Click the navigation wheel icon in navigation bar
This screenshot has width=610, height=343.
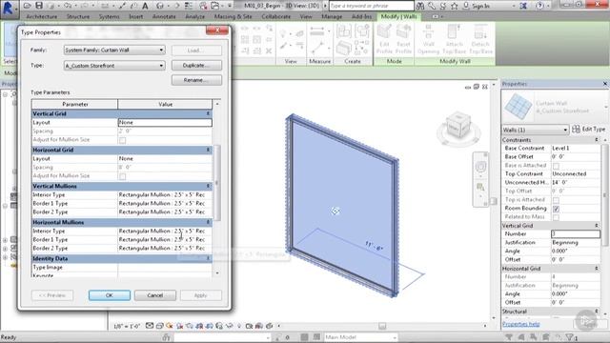pyautogui.click(x=480, y=167)
